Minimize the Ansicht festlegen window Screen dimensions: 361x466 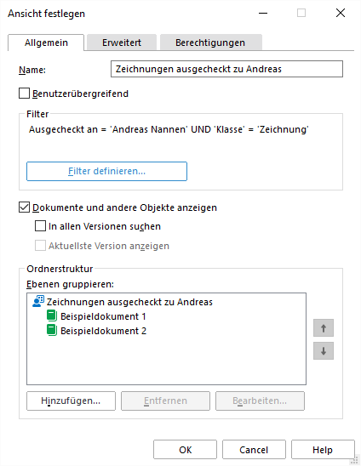pos(263,13)
